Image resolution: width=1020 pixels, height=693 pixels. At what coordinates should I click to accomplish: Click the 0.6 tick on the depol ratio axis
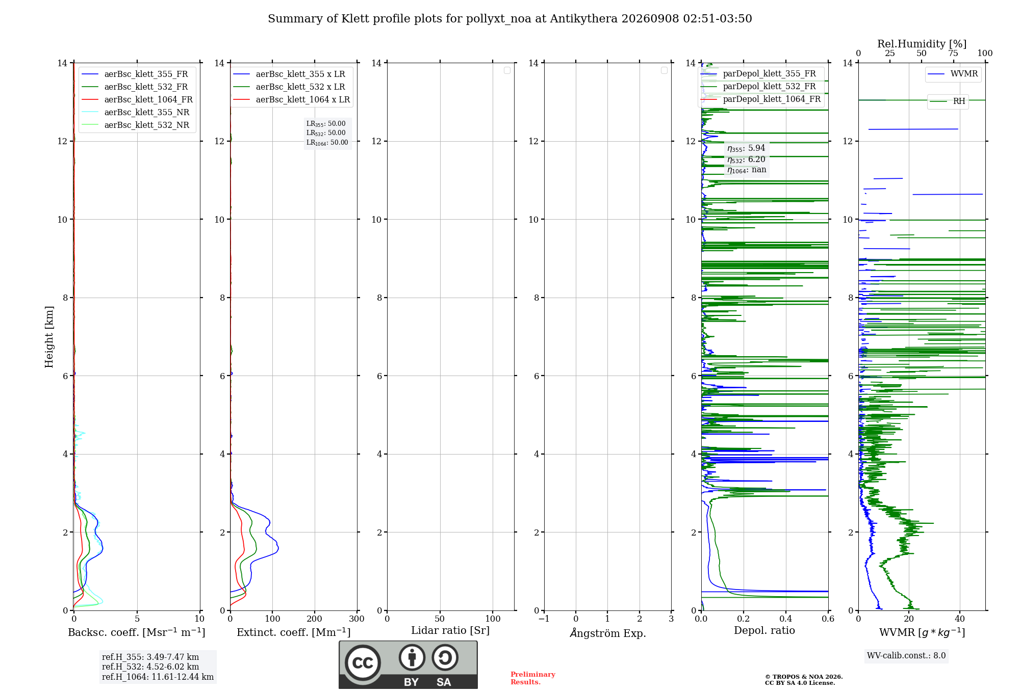pyautogui.click(x=828, y=619)
